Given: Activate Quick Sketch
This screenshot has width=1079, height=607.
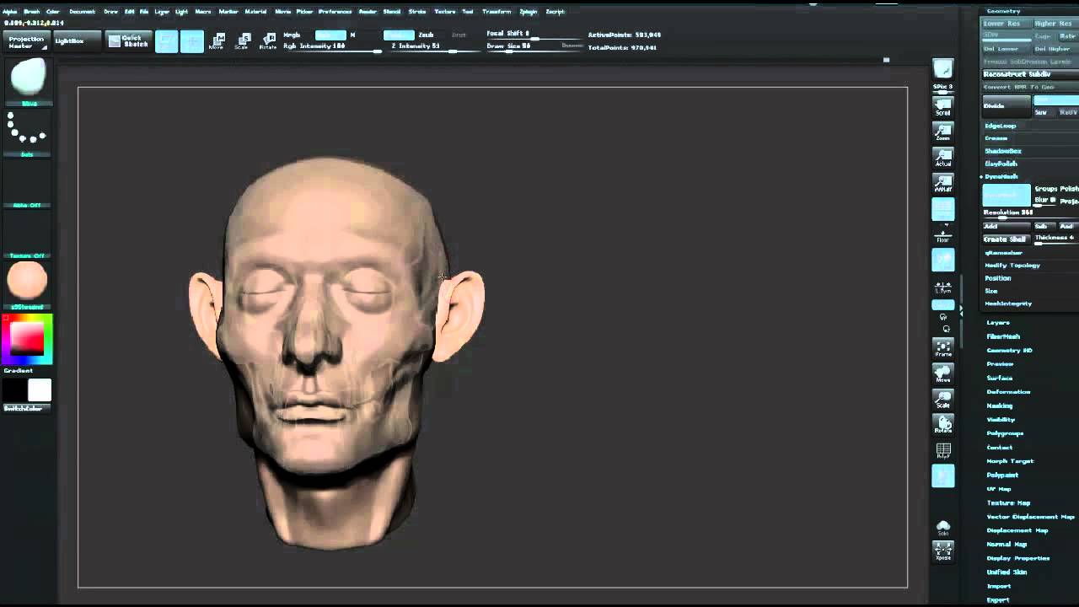Looking at the screenshot, I should (127, 41).
